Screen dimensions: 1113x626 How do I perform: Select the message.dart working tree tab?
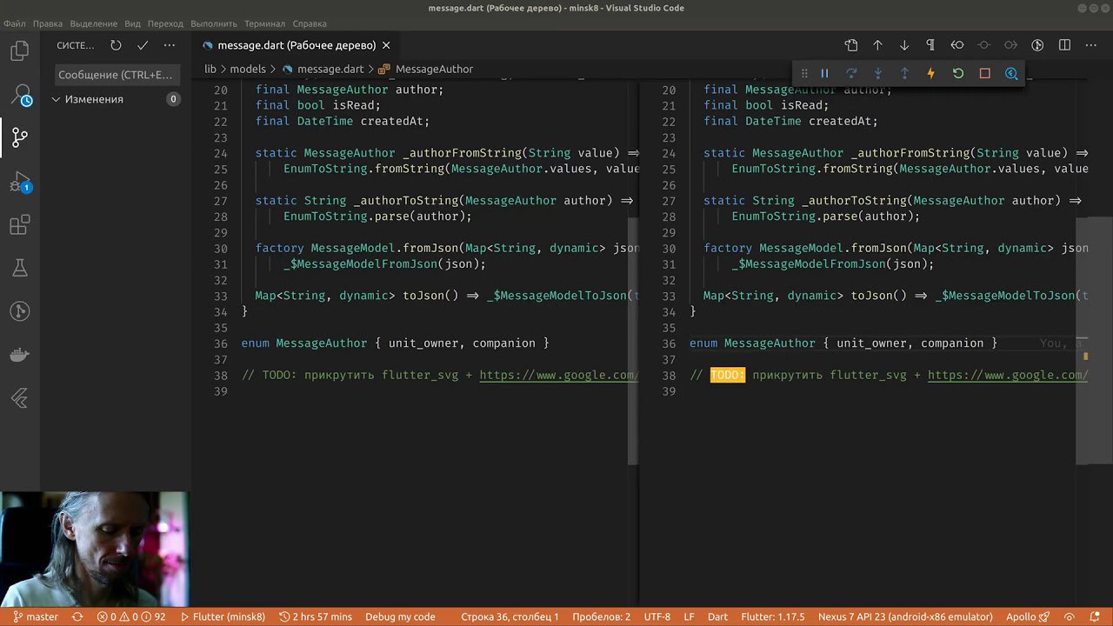[296, 45]
